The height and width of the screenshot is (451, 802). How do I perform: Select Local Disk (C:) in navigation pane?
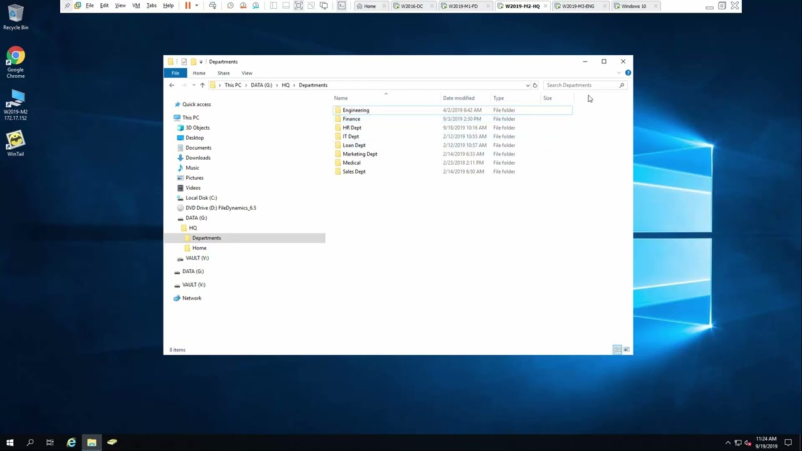point(201,198)
